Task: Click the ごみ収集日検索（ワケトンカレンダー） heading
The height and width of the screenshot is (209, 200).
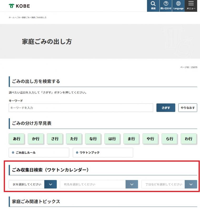Action: (50, 170)
